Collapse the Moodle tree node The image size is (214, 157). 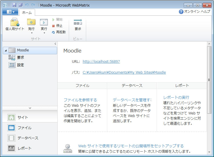[x=6, y=51]
